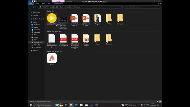Open Explorer help icon
This screenshot has height=107, width=190.
point(161,4)
